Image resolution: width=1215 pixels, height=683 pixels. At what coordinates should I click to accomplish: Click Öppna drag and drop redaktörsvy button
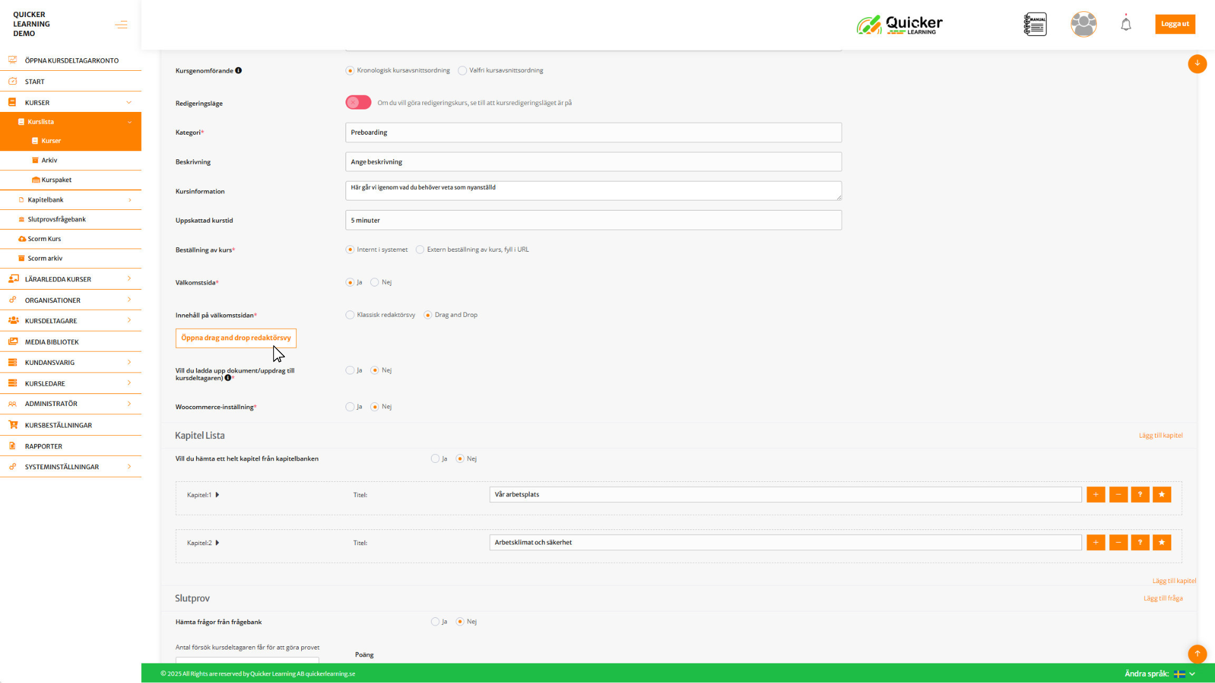click(x=235, y=338)
